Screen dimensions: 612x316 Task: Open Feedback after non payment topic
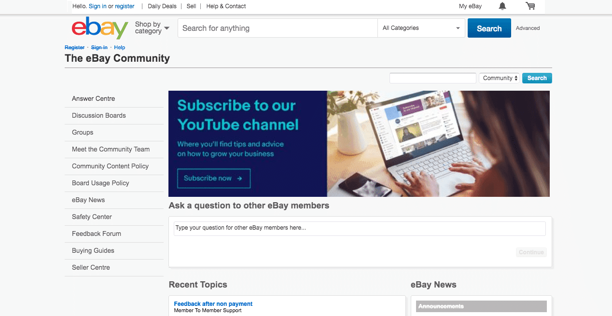(x=213, y=304)
